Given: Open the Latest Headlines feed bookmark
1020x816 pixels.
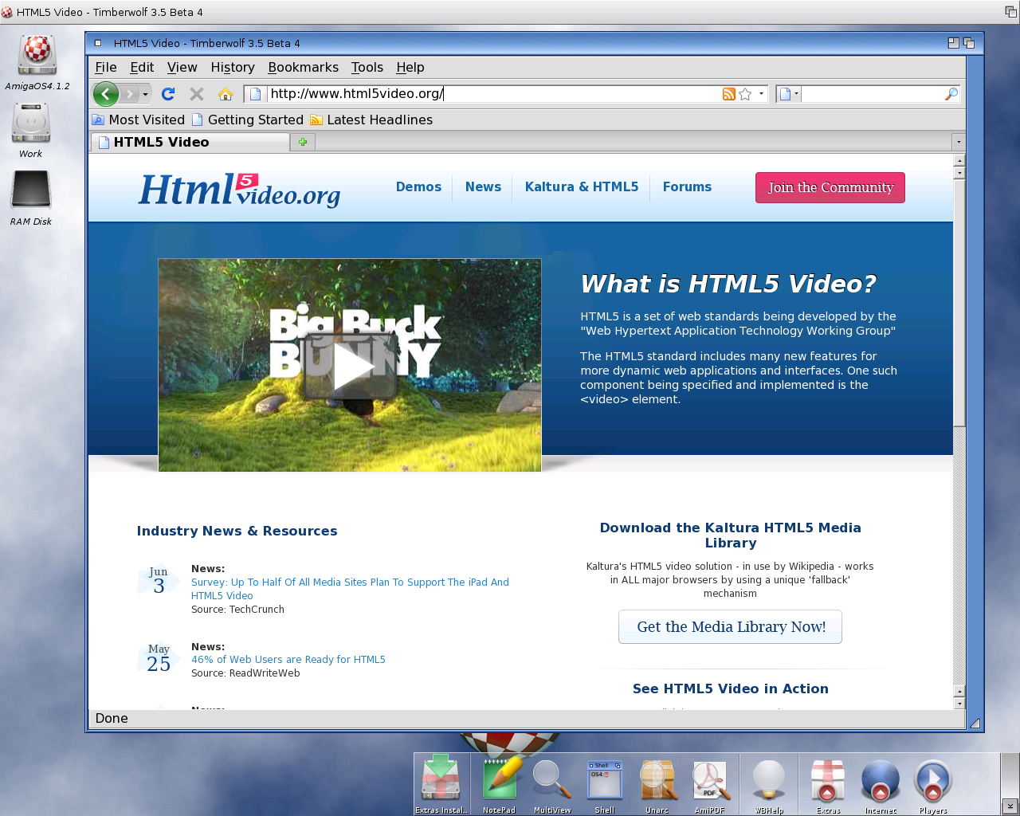Looking at the screenshot, I should (x=371, y=120).
